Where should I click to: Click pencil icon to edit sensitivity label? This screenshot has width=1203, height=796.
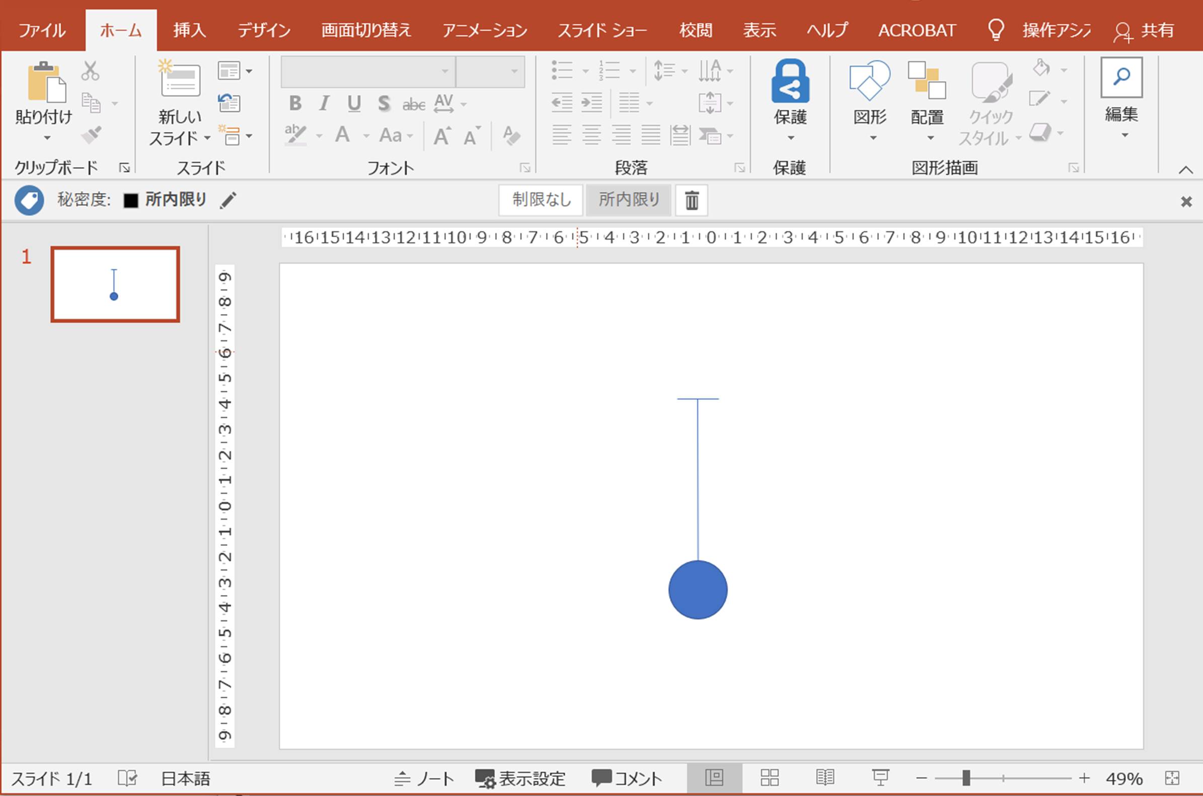pos(229,200)
